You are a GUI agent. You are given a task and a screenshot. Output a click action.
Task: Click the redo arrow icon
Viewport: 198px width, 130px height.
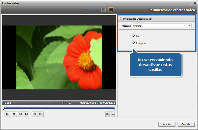pyautogui.click(x=94, y=10)
